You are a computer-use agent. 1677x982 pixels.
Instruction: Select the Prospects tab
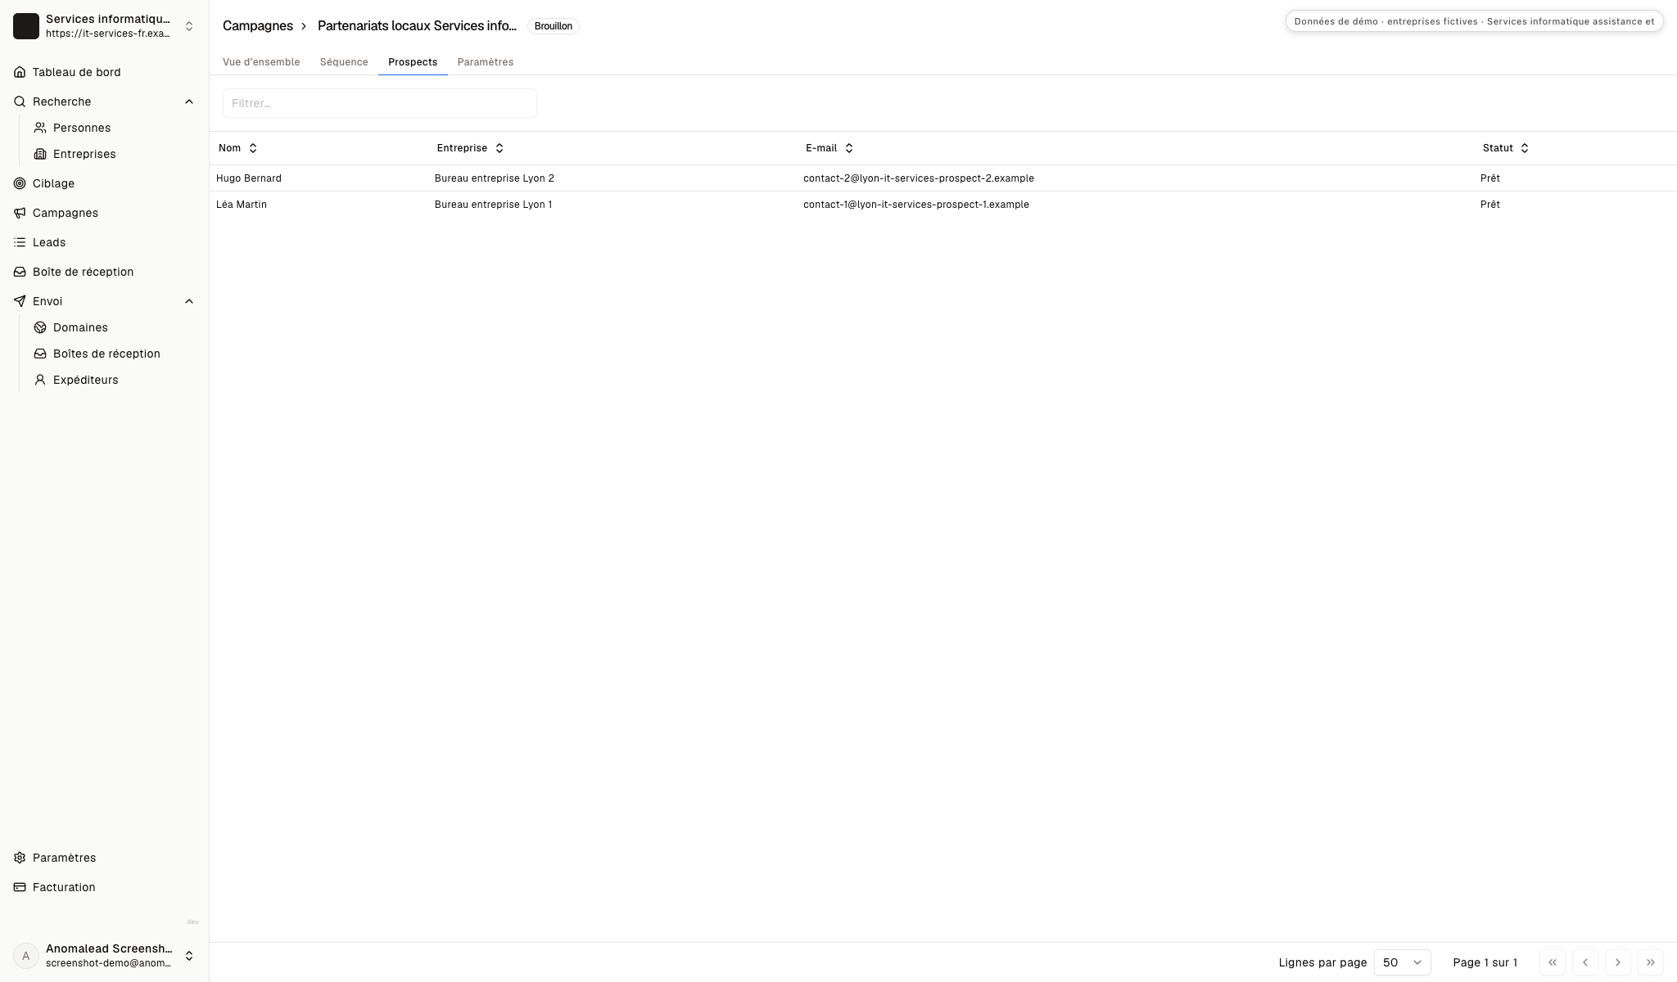coord(413,62)
